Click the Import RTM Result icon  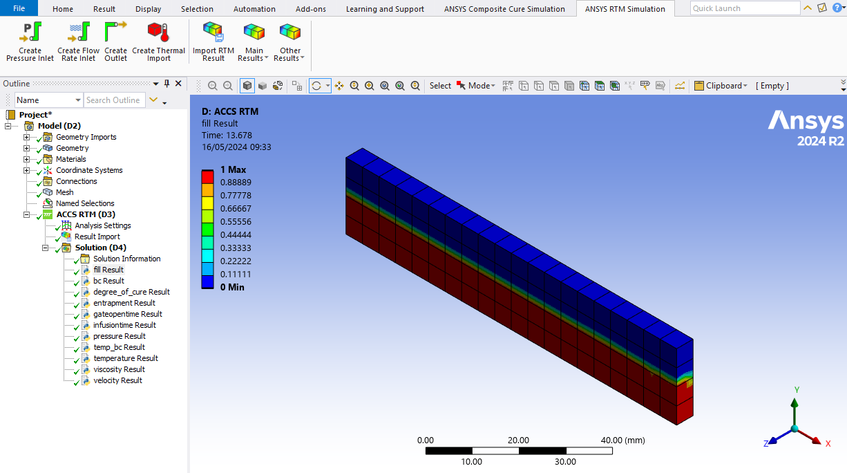pyautogui.click(x=213, y=41)
